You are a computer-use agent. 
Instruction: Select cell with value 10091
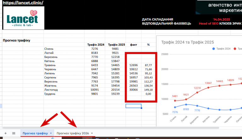pos(95,90)
